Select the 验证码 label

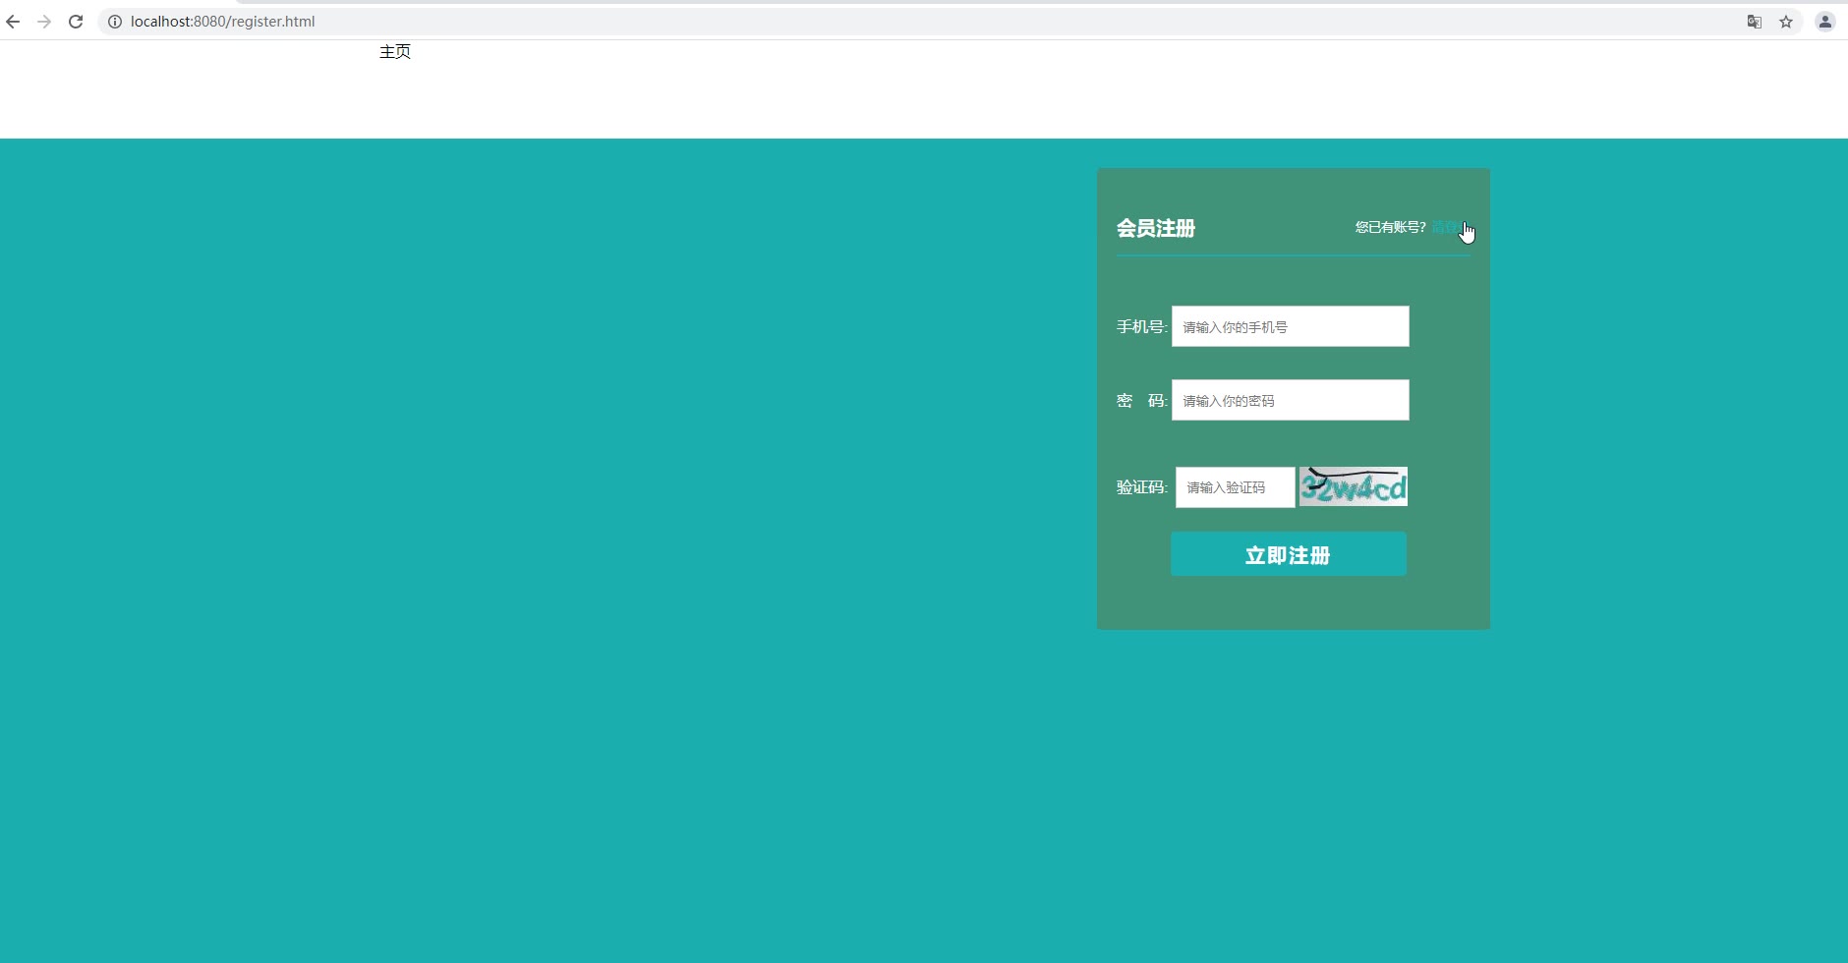pyautogui.click(x=1141, y=487)
